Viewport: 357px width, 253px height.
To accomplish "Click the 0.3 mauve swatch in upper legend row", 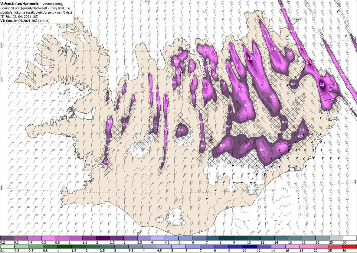I will coord(21,238).
